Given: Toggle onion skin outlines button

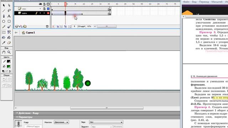Looking at the screenshot, I should [x=61, y=26].
